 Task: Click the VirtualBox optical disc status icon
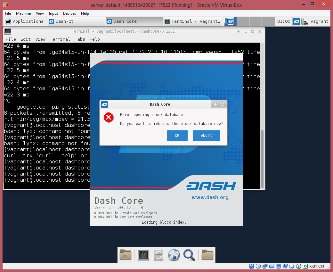click(258, 266)
